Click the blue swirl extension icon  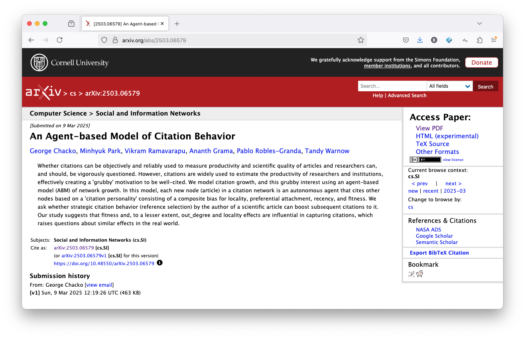coord(449,40)
